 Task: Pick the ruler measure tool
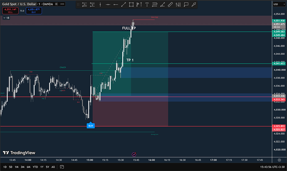170,5
